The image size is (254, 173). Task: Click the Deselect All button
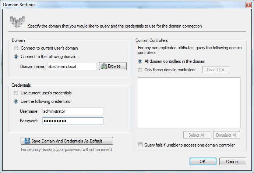click(226, 135)
